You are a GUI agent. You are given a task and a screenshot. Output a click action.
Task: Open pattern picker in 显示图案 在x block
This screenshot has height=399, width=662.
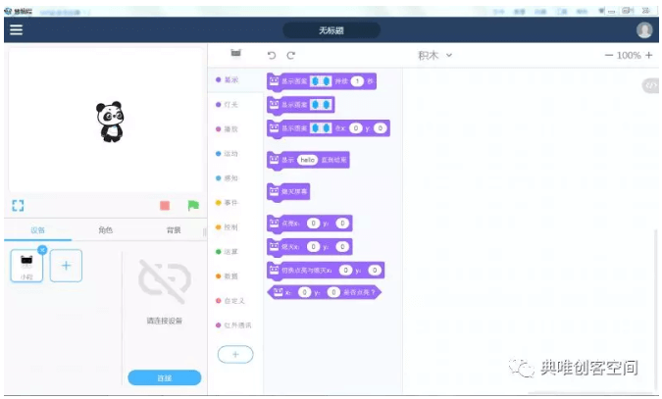click(321, 127)
